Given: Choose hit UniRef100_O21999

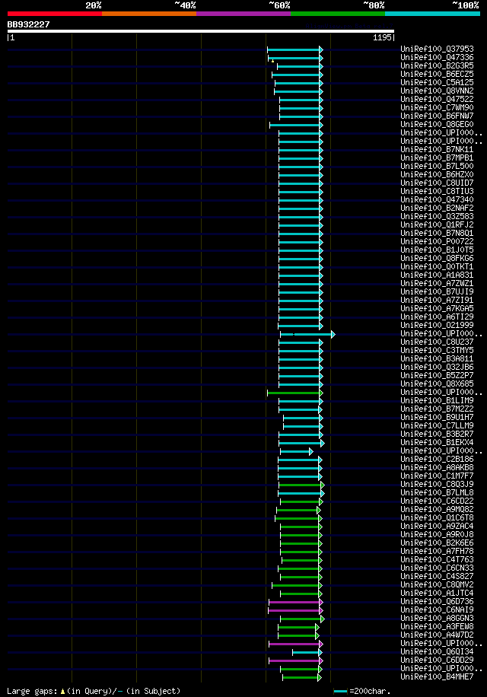Looking at the screenshot, I should (437, 326).
